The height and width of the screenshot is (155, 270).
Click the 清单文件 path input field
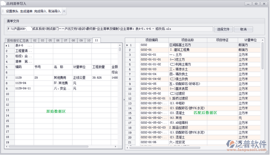(109, 29)
